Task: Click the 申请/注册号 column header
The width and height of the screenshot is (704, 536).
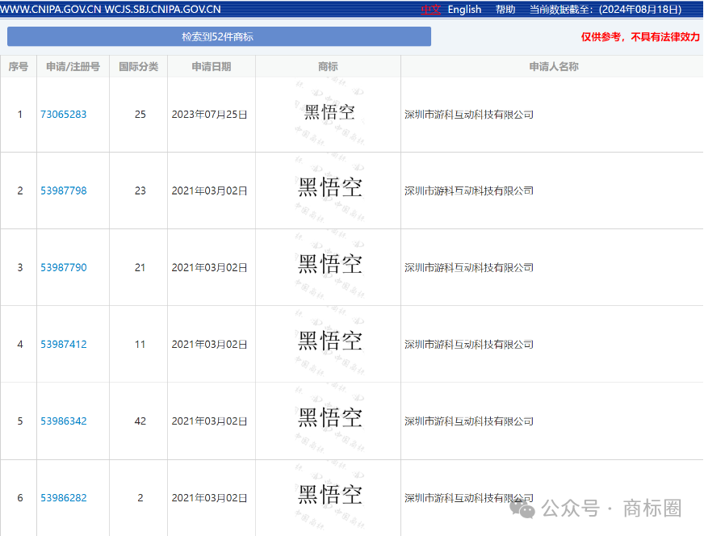Action: (x=73, y=66)
